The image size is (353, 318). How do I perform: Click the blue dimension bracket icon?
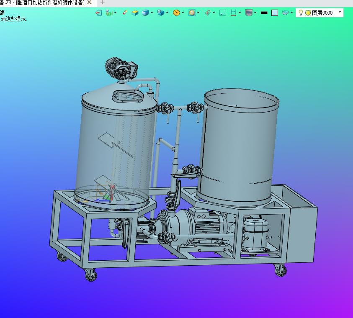(x=234, y=13)
